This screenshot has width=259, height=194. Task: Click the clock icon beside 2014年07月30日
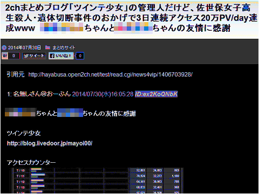pyautogui.click(x=4, y=48)
